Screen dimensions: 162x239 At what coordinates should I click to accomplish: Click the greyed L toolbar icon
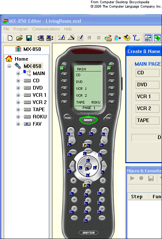[x=90, y=38]
